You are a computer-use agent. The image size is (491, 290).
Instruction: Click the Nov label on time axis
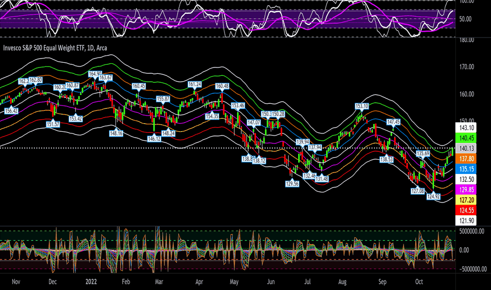[x=16, y=282]
